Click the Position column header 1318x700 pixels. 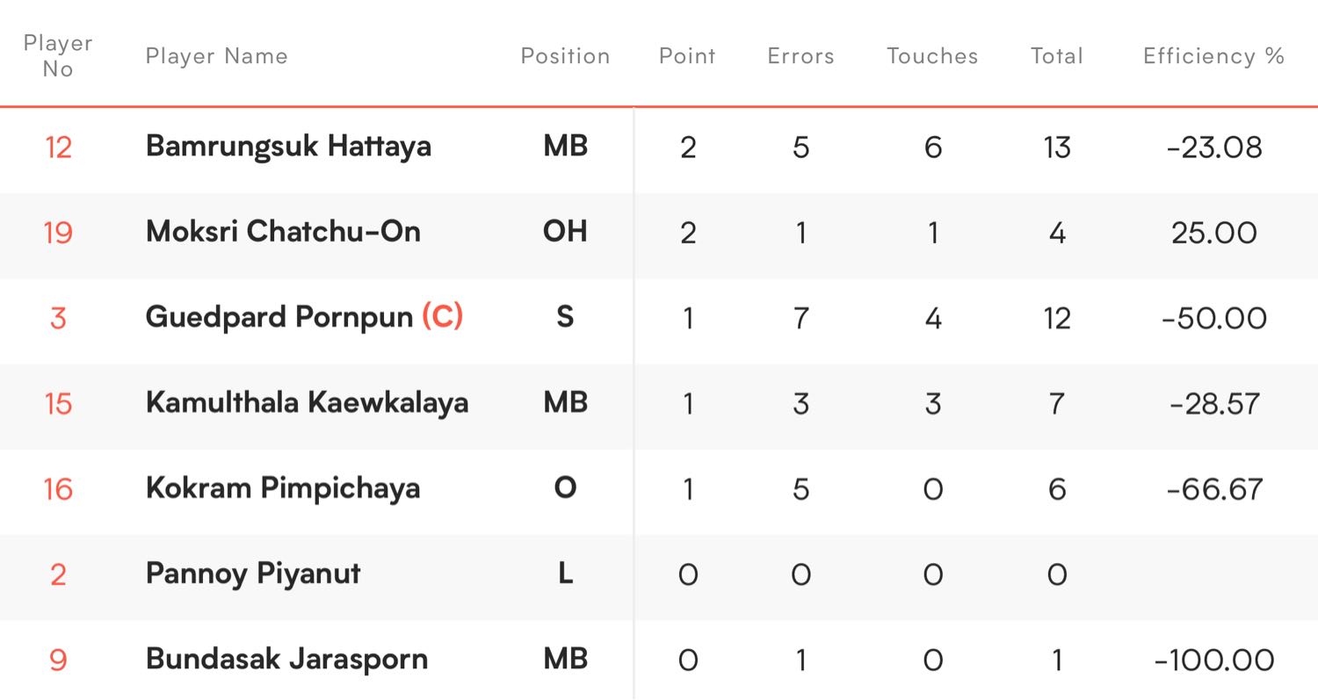pos(565,56)
